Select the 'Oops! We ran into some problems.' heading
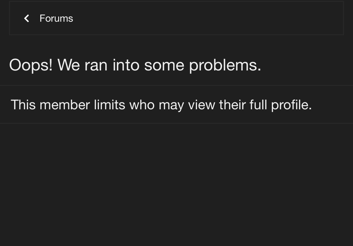This screenshot has height=246, width=353. click(x=135, y=65)
